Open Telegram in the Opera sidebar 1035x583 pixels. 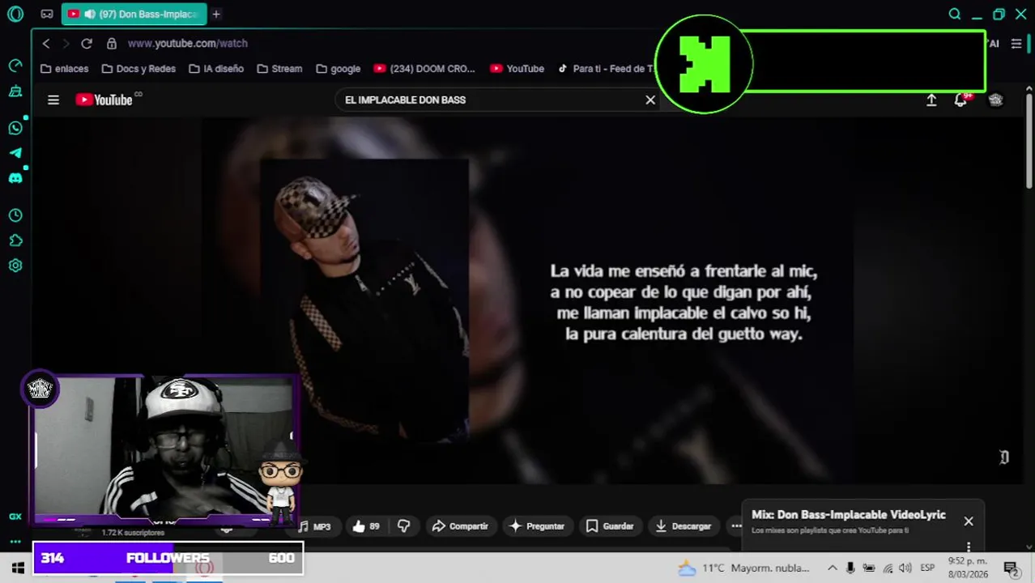click(15, 153)
